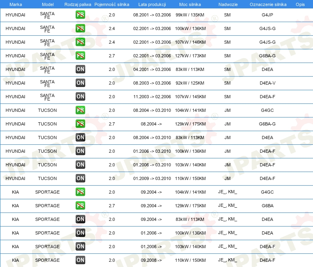
Task: Select Tucson G4GC engine code cell
Action: pyautogui.click(x=267, y=110)
